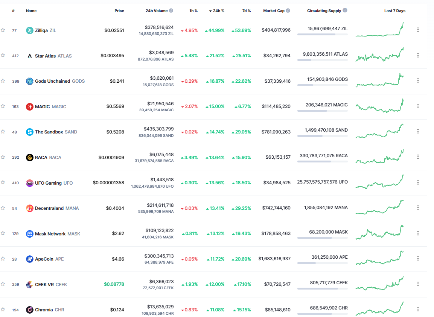Open the more options menu for Mask Network
Screen dimensions: 434x317
[x=417, y=233]
